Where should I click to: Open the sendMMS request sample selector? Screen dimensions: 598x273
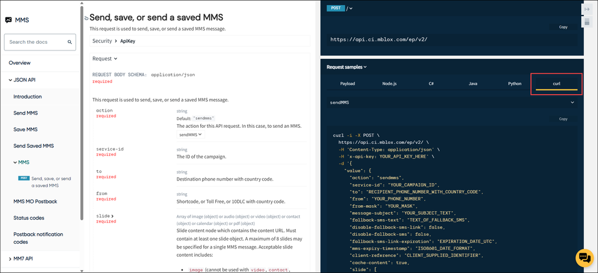(452, 103)
